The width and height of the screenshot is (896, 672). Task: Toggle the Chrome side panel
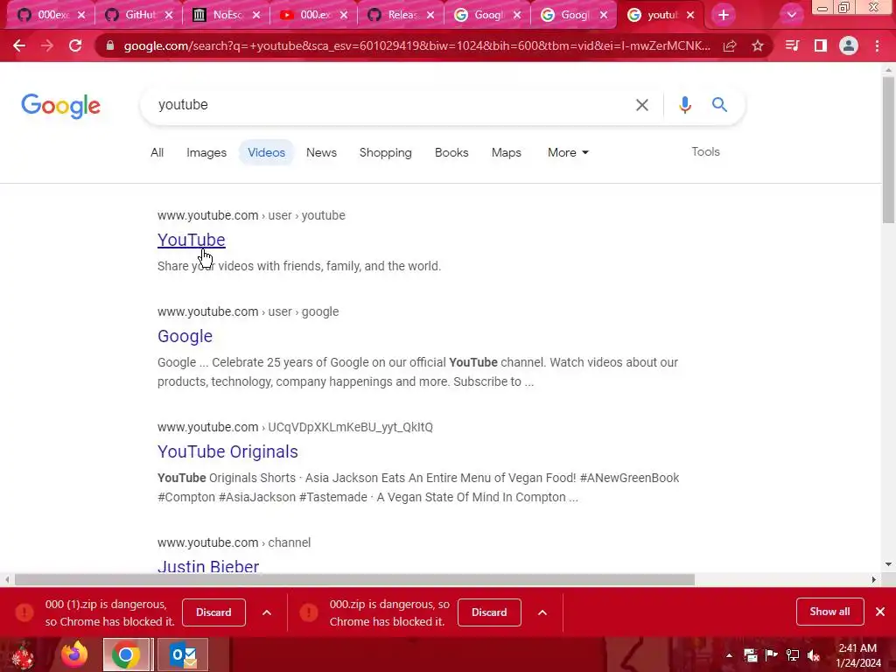pos(821,45)
